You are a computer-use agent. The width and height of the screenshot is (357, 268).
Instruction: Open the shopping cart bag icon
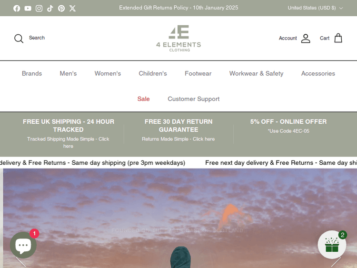click(338, 38)
